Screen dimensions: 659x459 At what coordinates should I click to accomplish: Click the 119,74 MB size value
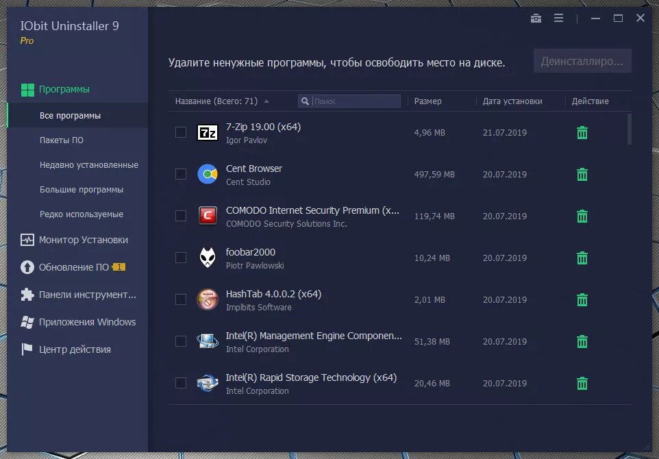(x=434, y=216)
